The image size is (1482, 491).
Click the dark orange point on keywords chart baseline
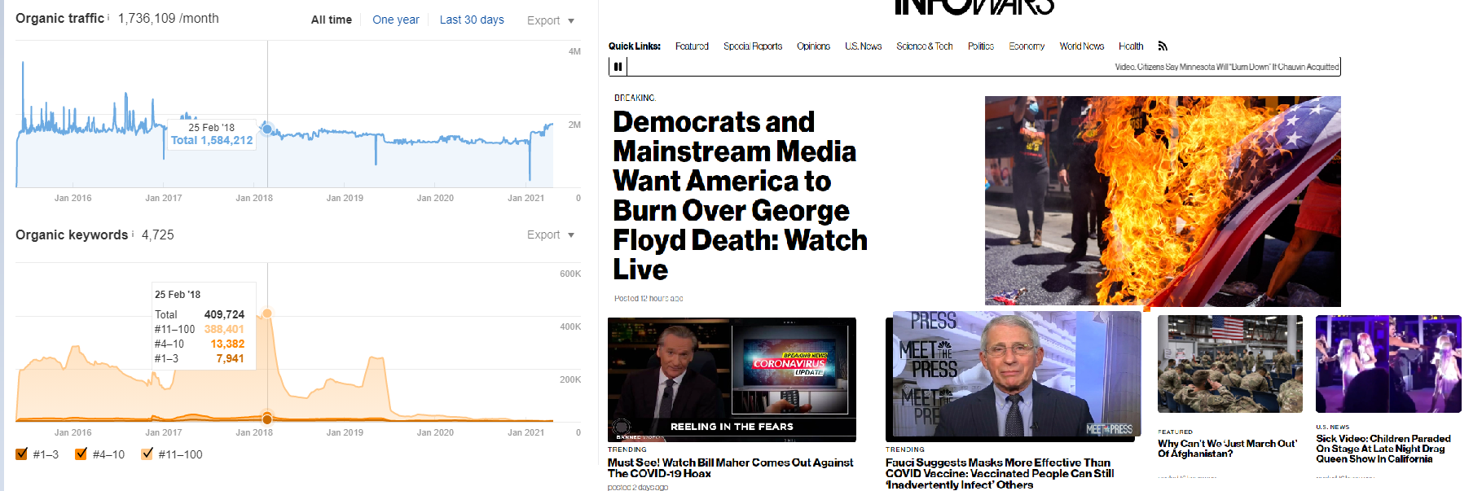pos(267,419)
